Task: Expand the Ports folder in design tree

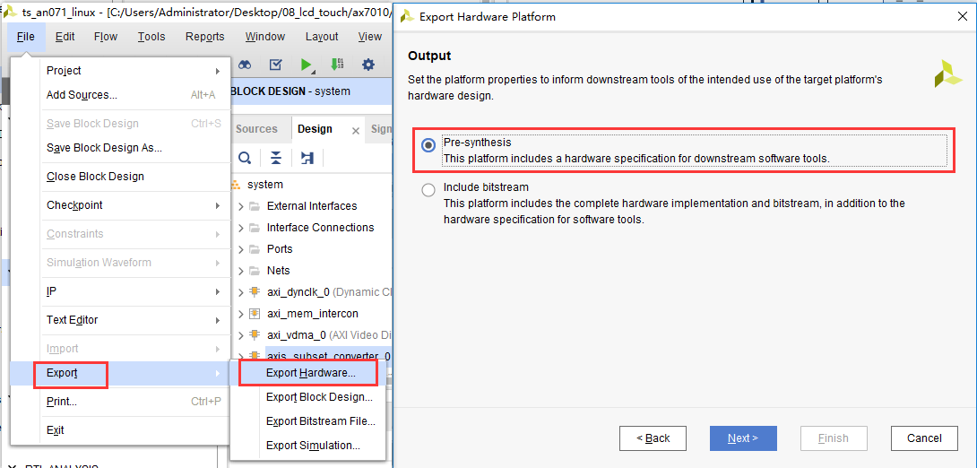Action: tap(241, 249)
